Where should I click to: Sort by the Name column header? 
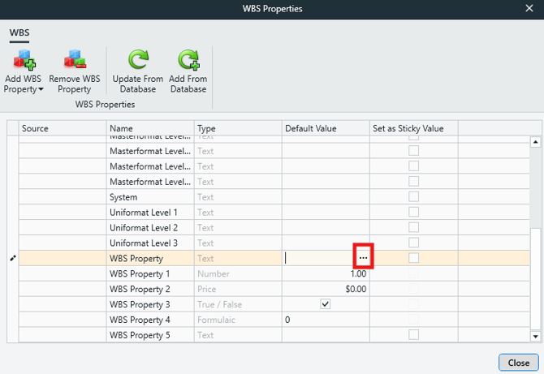tap(150, 128)
